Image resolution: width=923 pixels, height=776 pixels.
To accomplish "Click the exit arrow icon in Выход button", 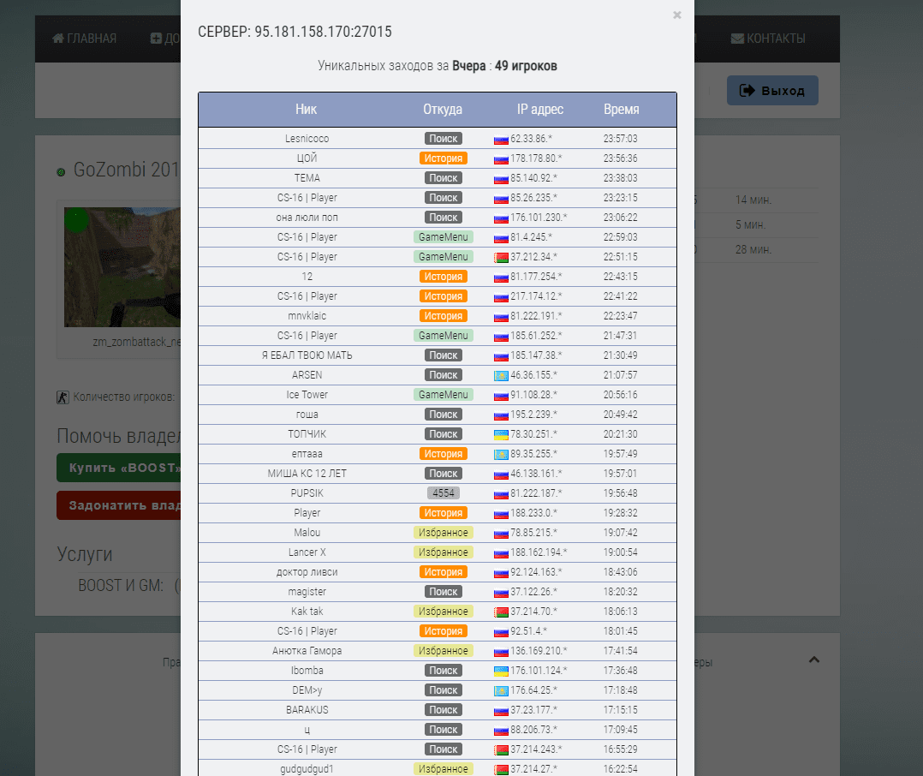I will click(747, 90).
